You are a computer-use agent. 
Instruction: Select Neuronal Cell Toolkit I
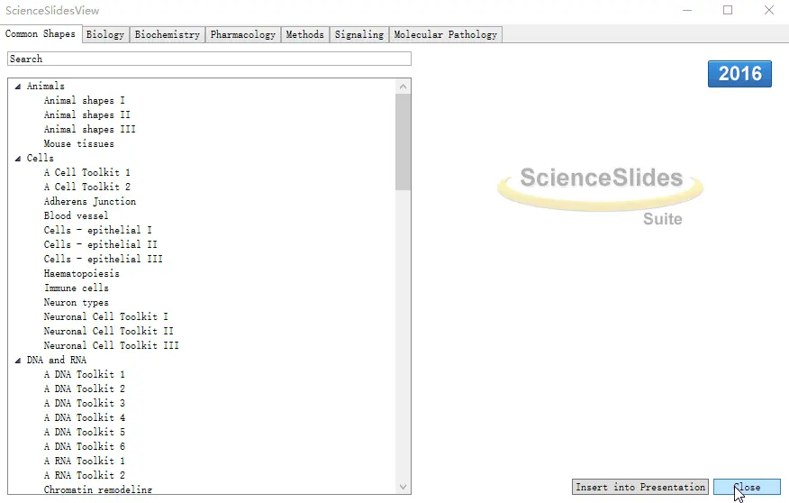(105, 316)
